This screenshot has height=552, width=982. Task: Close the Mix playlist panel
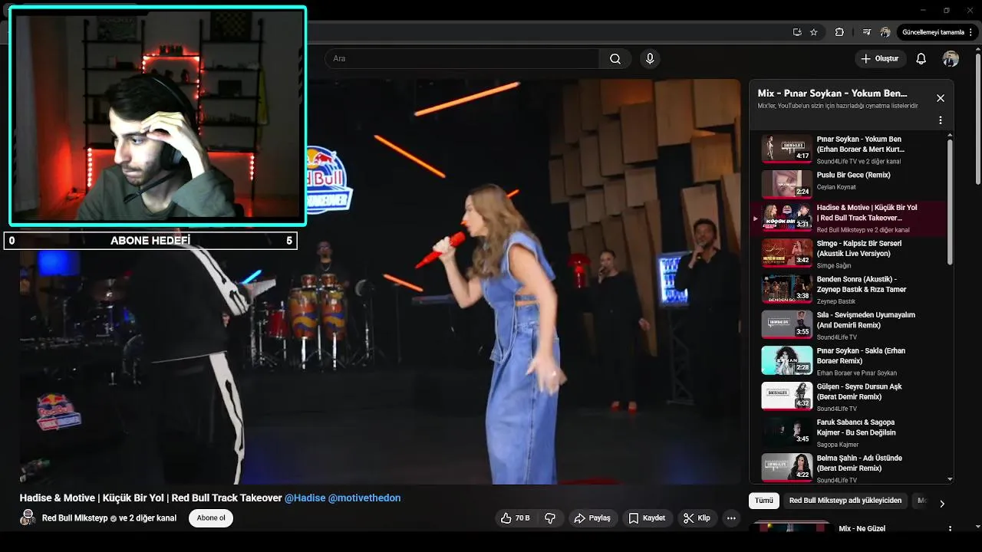click(941, 98)
